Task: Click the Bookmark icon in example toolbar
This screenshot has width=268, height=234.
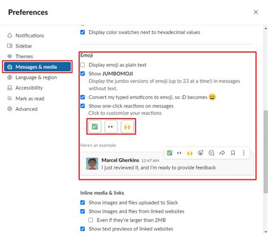Action: [233, 153]
